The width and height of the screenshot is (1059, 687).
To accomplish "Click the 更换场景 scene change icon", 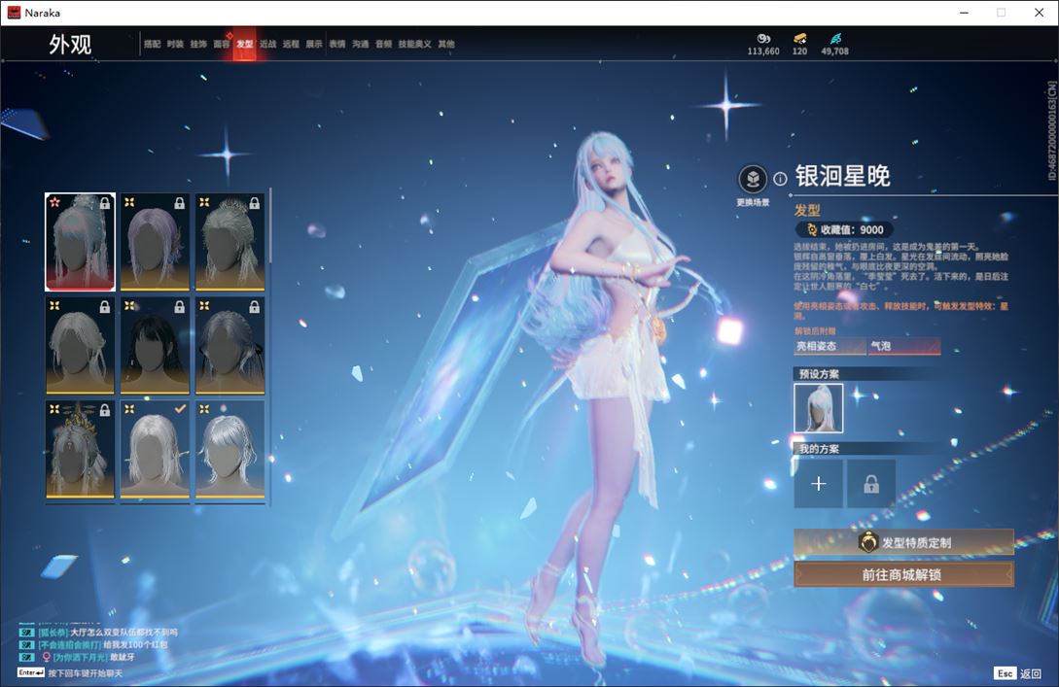I will [x=753, y=179].
